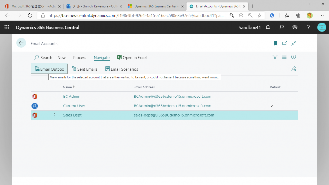Click the site lock icon in the address bar
Image resolution: width=329 pixels, height=185 pixels.
coord(43,15)
